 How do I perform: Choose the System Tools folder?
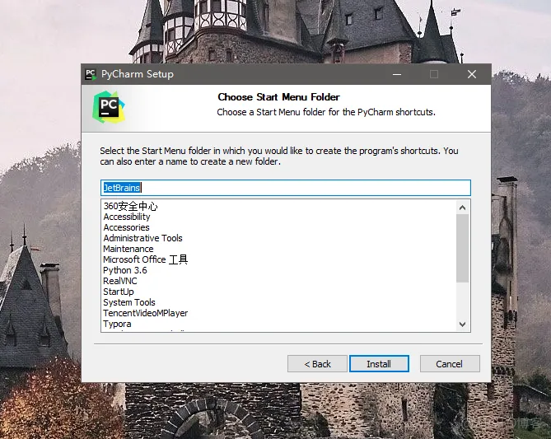pos(129,302)
